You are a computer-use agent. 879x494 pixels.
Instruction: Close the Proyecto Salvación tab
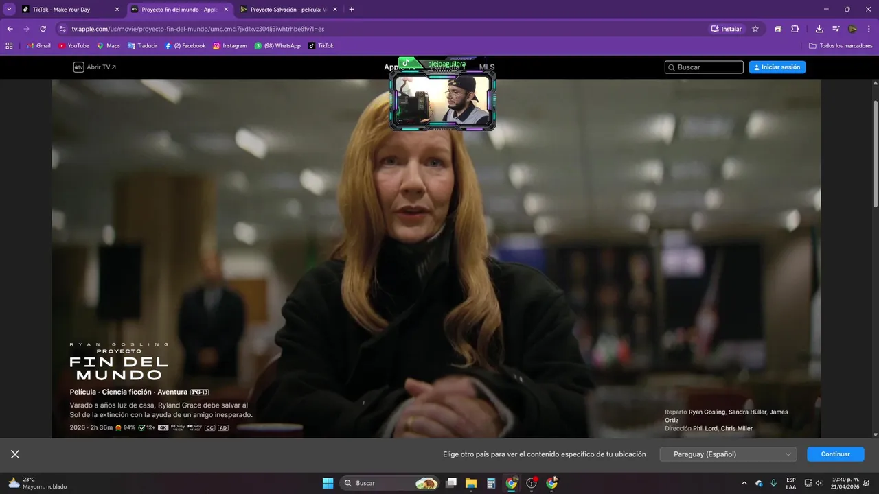334,10
